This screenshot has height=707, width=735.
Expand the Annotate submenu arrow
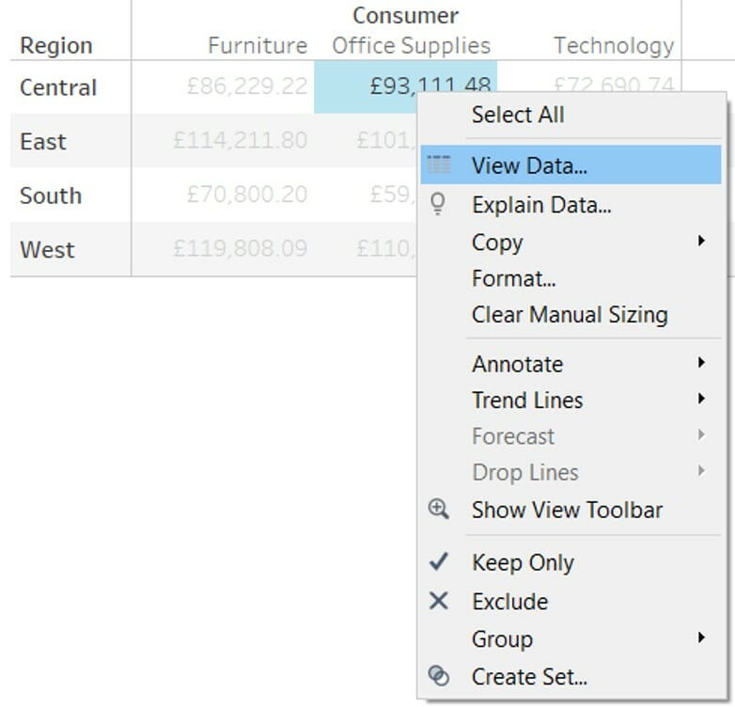pyautogui.click(x=701, y=363)
